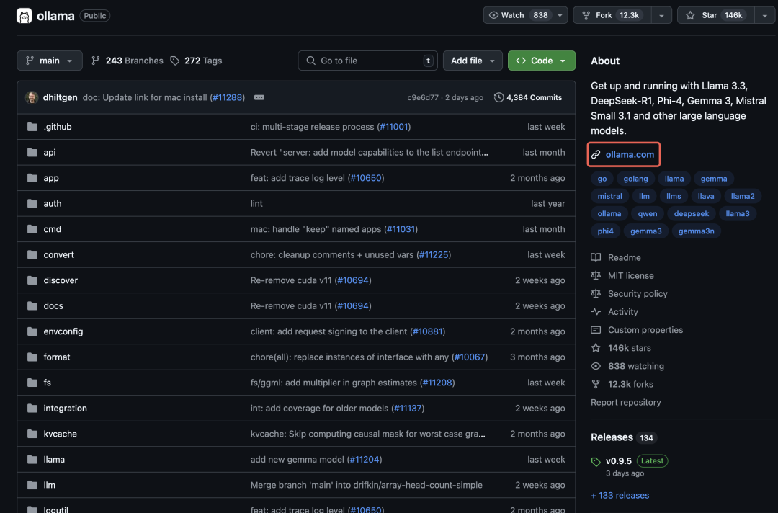Select the deepseek topic tag
Viewport: 778px width, 513px height.
click(691, 214)
